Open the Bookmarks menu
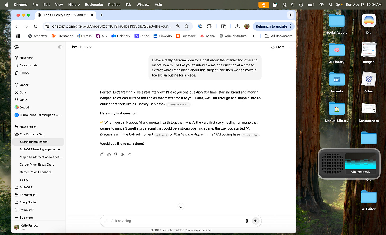This screenshot has width=386, height=235. [94, 5]
